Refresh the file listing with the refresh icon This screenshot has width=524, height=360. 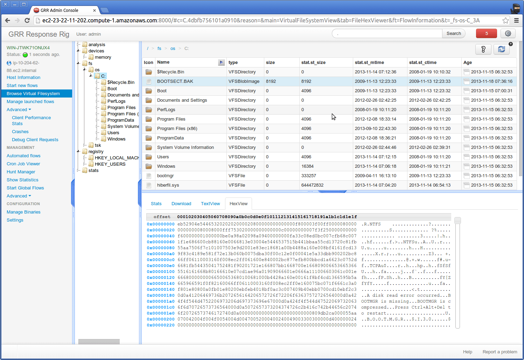coord(502,49)
